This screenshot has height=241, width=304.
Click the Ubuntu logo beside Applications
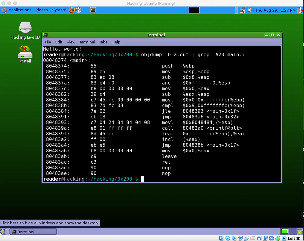(x=4, y=10)
